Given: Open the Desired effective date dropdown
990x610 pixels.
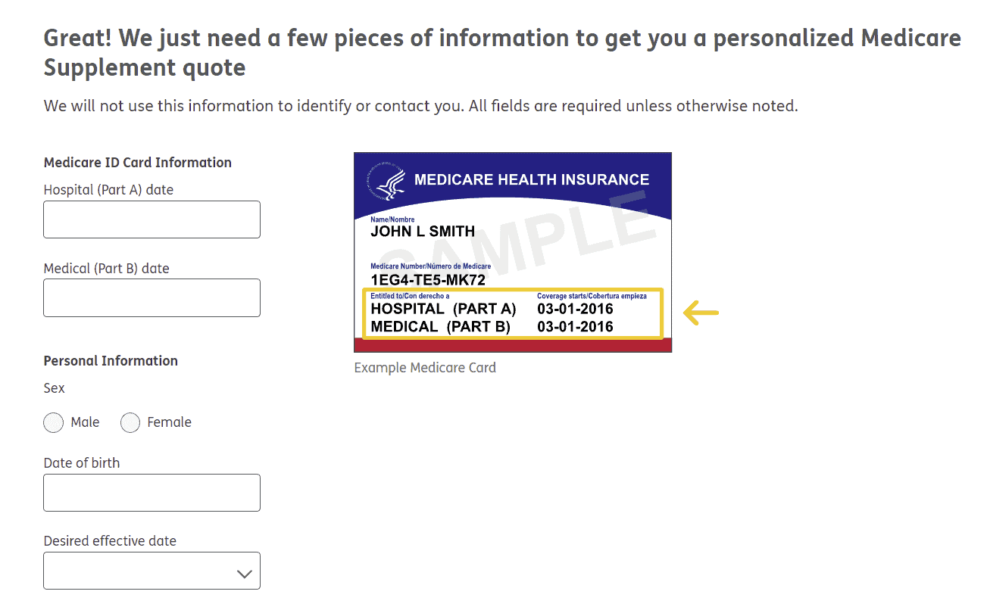Looking at the screenshot, I should (151, 571).
